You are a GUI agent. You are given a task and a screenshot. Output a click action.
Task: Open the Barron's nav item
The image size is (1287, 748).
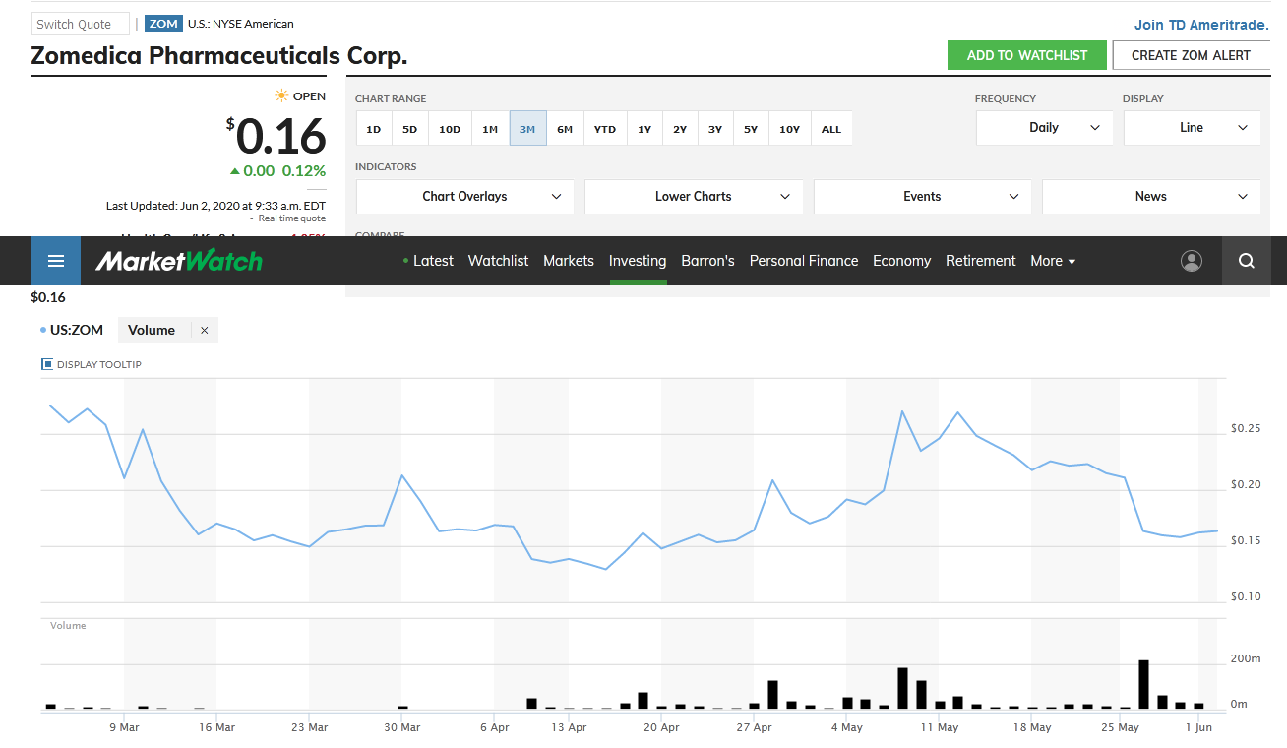click(708, 261)
